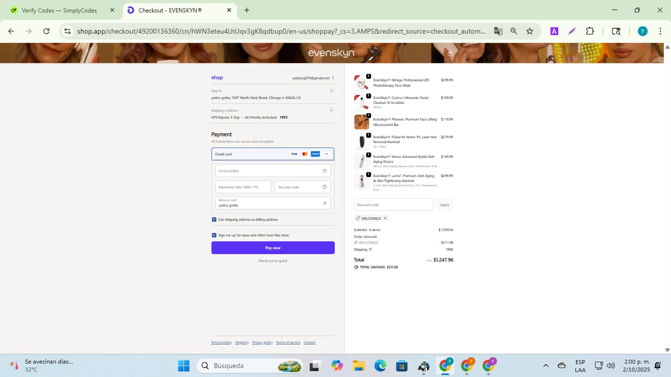Image resolution: width=671 pixels, height=377 pixels.
Task: Open a new browser tab
Action: coord(247,10)
